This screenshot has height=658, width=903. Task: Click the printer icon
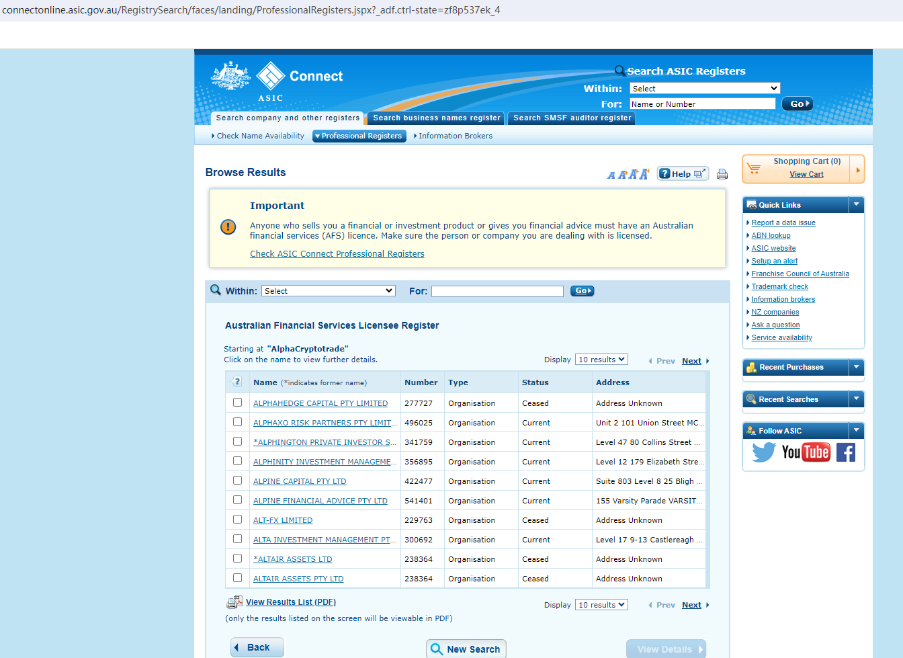[x=722, y=174]
